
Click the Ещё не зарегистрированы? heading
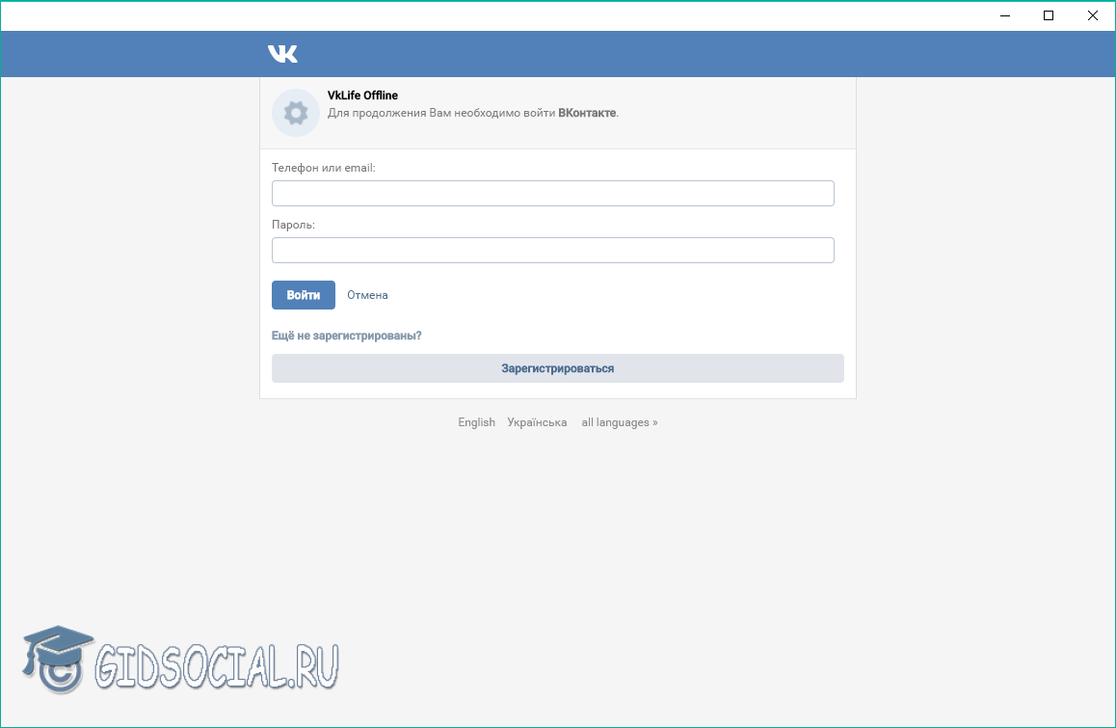(347, 336)
